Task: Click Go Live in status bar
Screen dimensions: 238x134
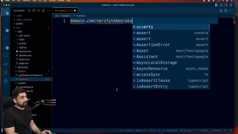Action: point(186,130)
